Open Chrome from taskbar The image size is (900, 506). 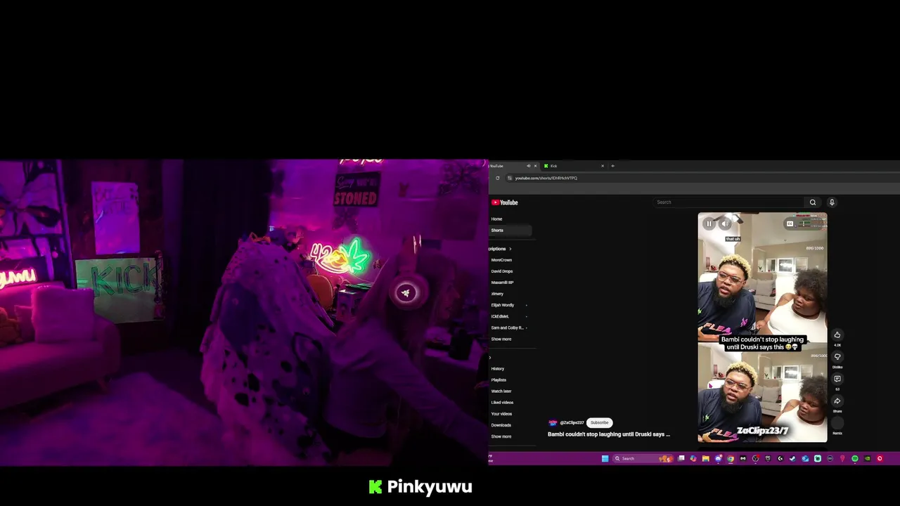(x=731, y=458)
